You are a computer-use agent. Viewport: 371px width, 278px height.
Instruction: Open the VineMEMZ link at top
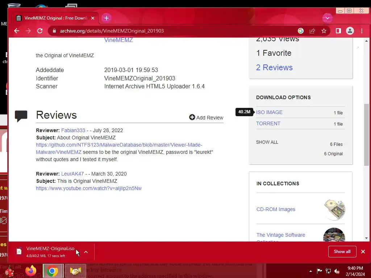coord(118,40)
